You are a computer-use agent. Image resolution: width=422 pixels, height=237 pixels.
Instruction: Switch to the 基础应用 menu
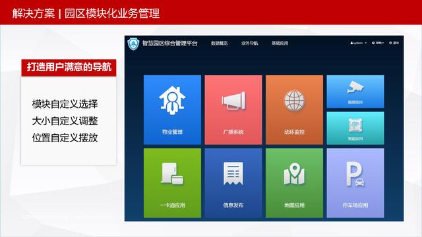280,43
